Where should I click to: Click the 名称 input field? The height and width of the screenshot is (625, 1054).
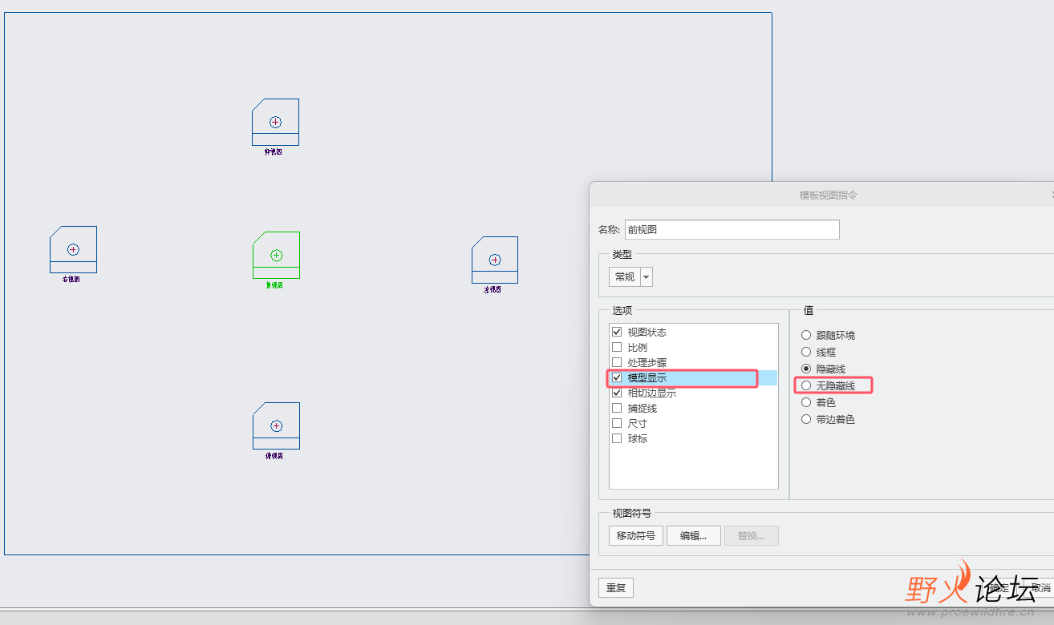point(732,229)
